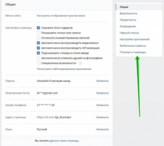Screen dimensions: 164x146
Task: Click Изменить next to Пароль
Action: [102, 81]
